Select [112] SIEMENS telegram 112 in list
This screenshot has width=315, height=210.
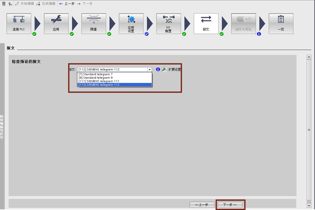[114, 85]
